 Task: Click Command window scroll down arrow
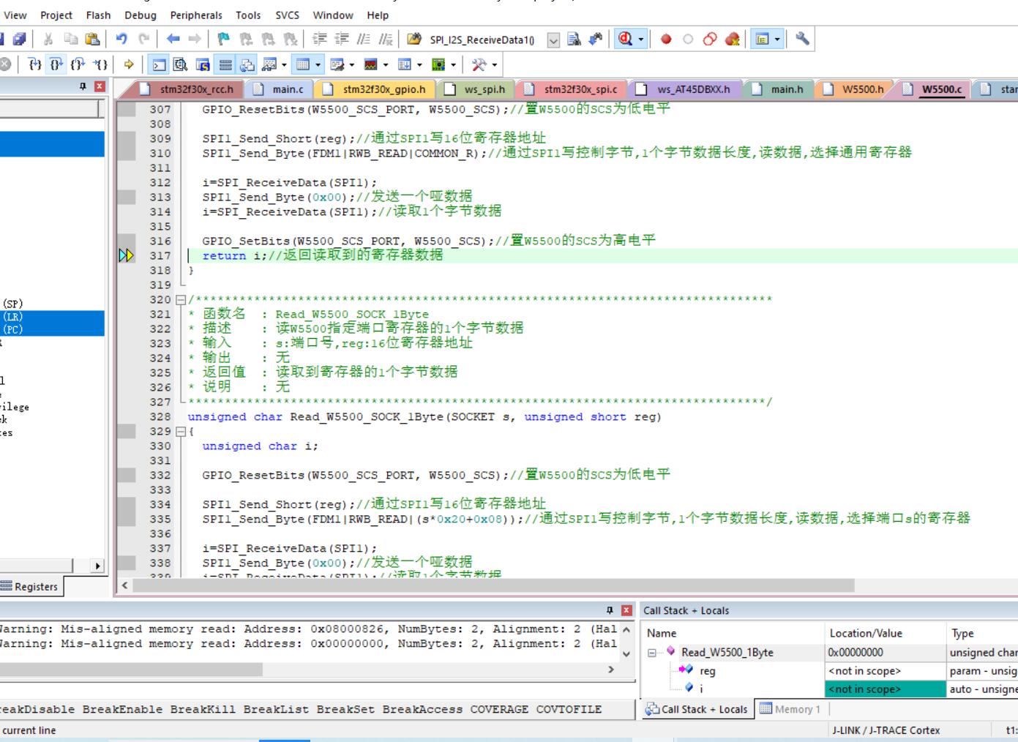pos(626,654)
